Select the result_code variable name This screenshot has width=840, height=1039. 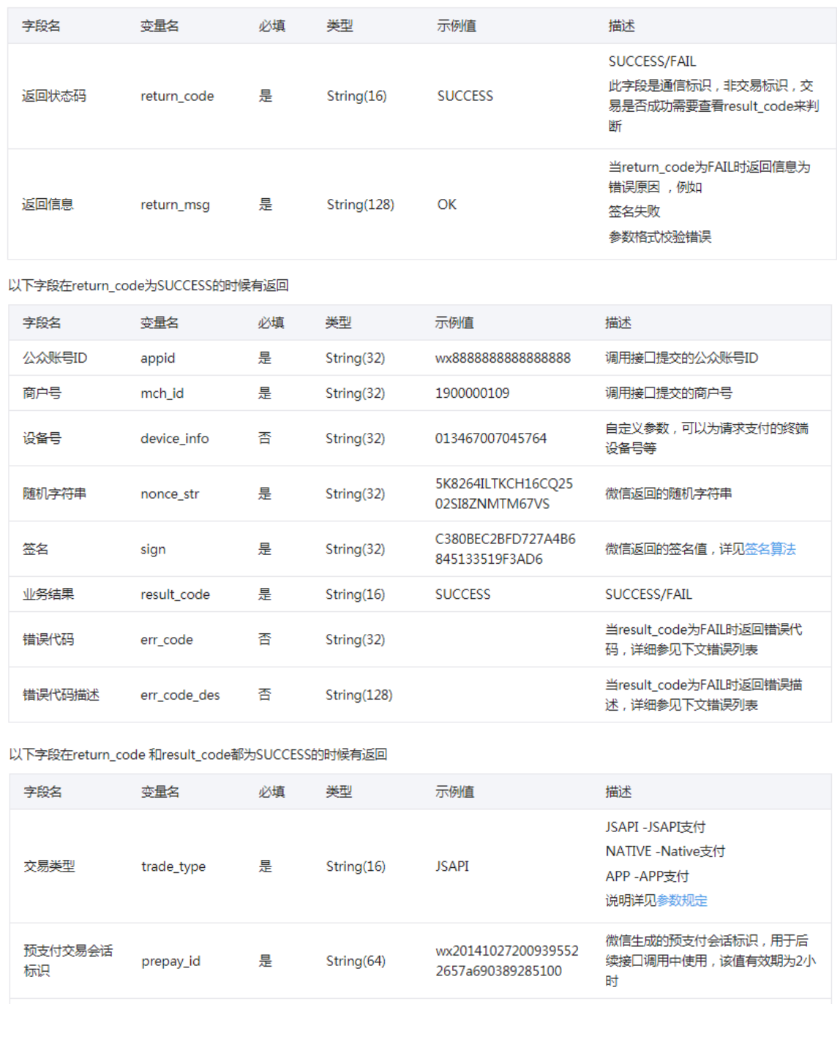click(175, 594)
